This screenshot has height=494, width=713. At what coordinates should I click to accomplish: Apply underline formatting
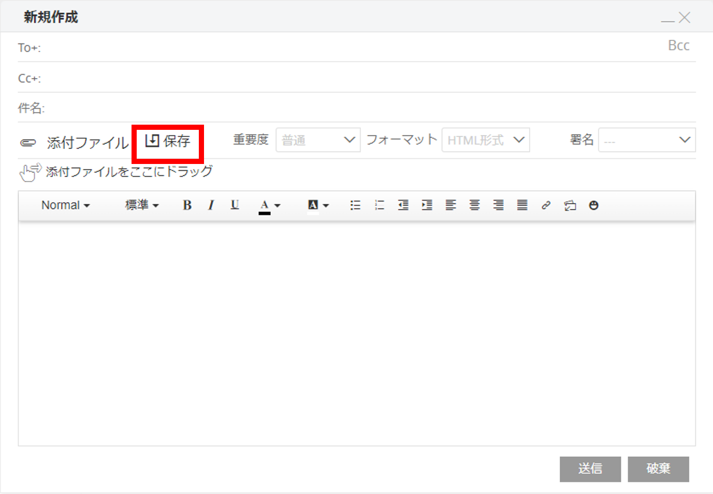click(235, 205)
